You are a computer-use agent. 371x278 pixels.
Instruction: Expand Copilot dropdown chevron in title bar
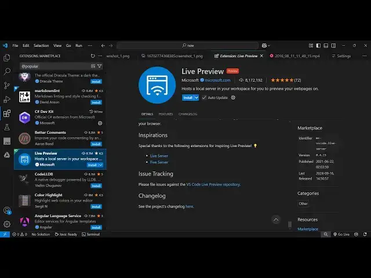[269, 45]
